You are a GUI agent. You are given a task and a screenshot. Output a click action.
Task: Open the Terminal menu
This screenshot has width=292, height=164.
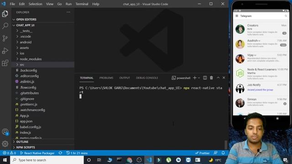82,4
